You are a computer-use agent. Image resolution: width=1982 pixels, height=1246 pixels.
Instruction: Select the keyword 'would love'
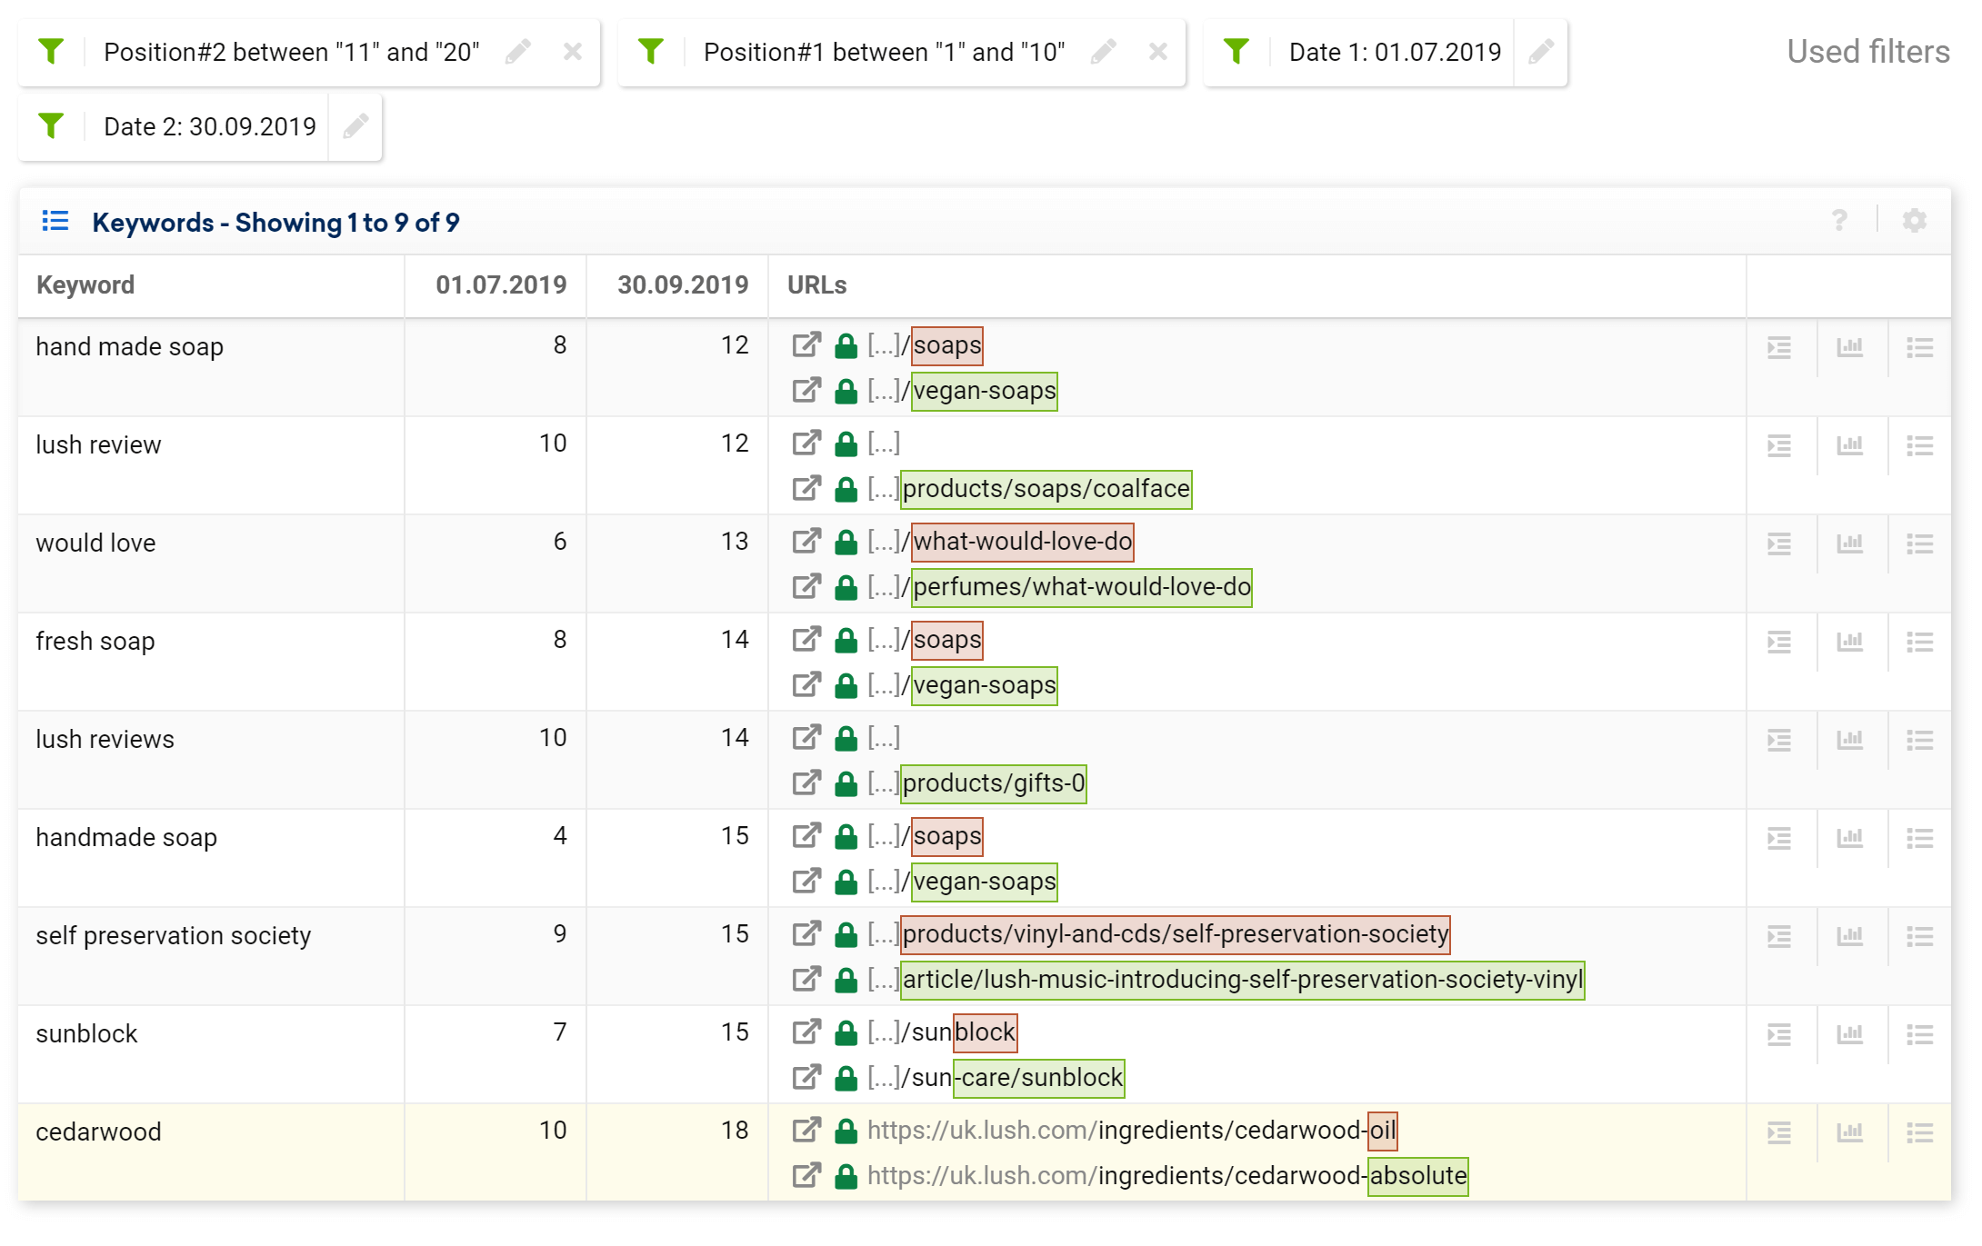[95, 543]
